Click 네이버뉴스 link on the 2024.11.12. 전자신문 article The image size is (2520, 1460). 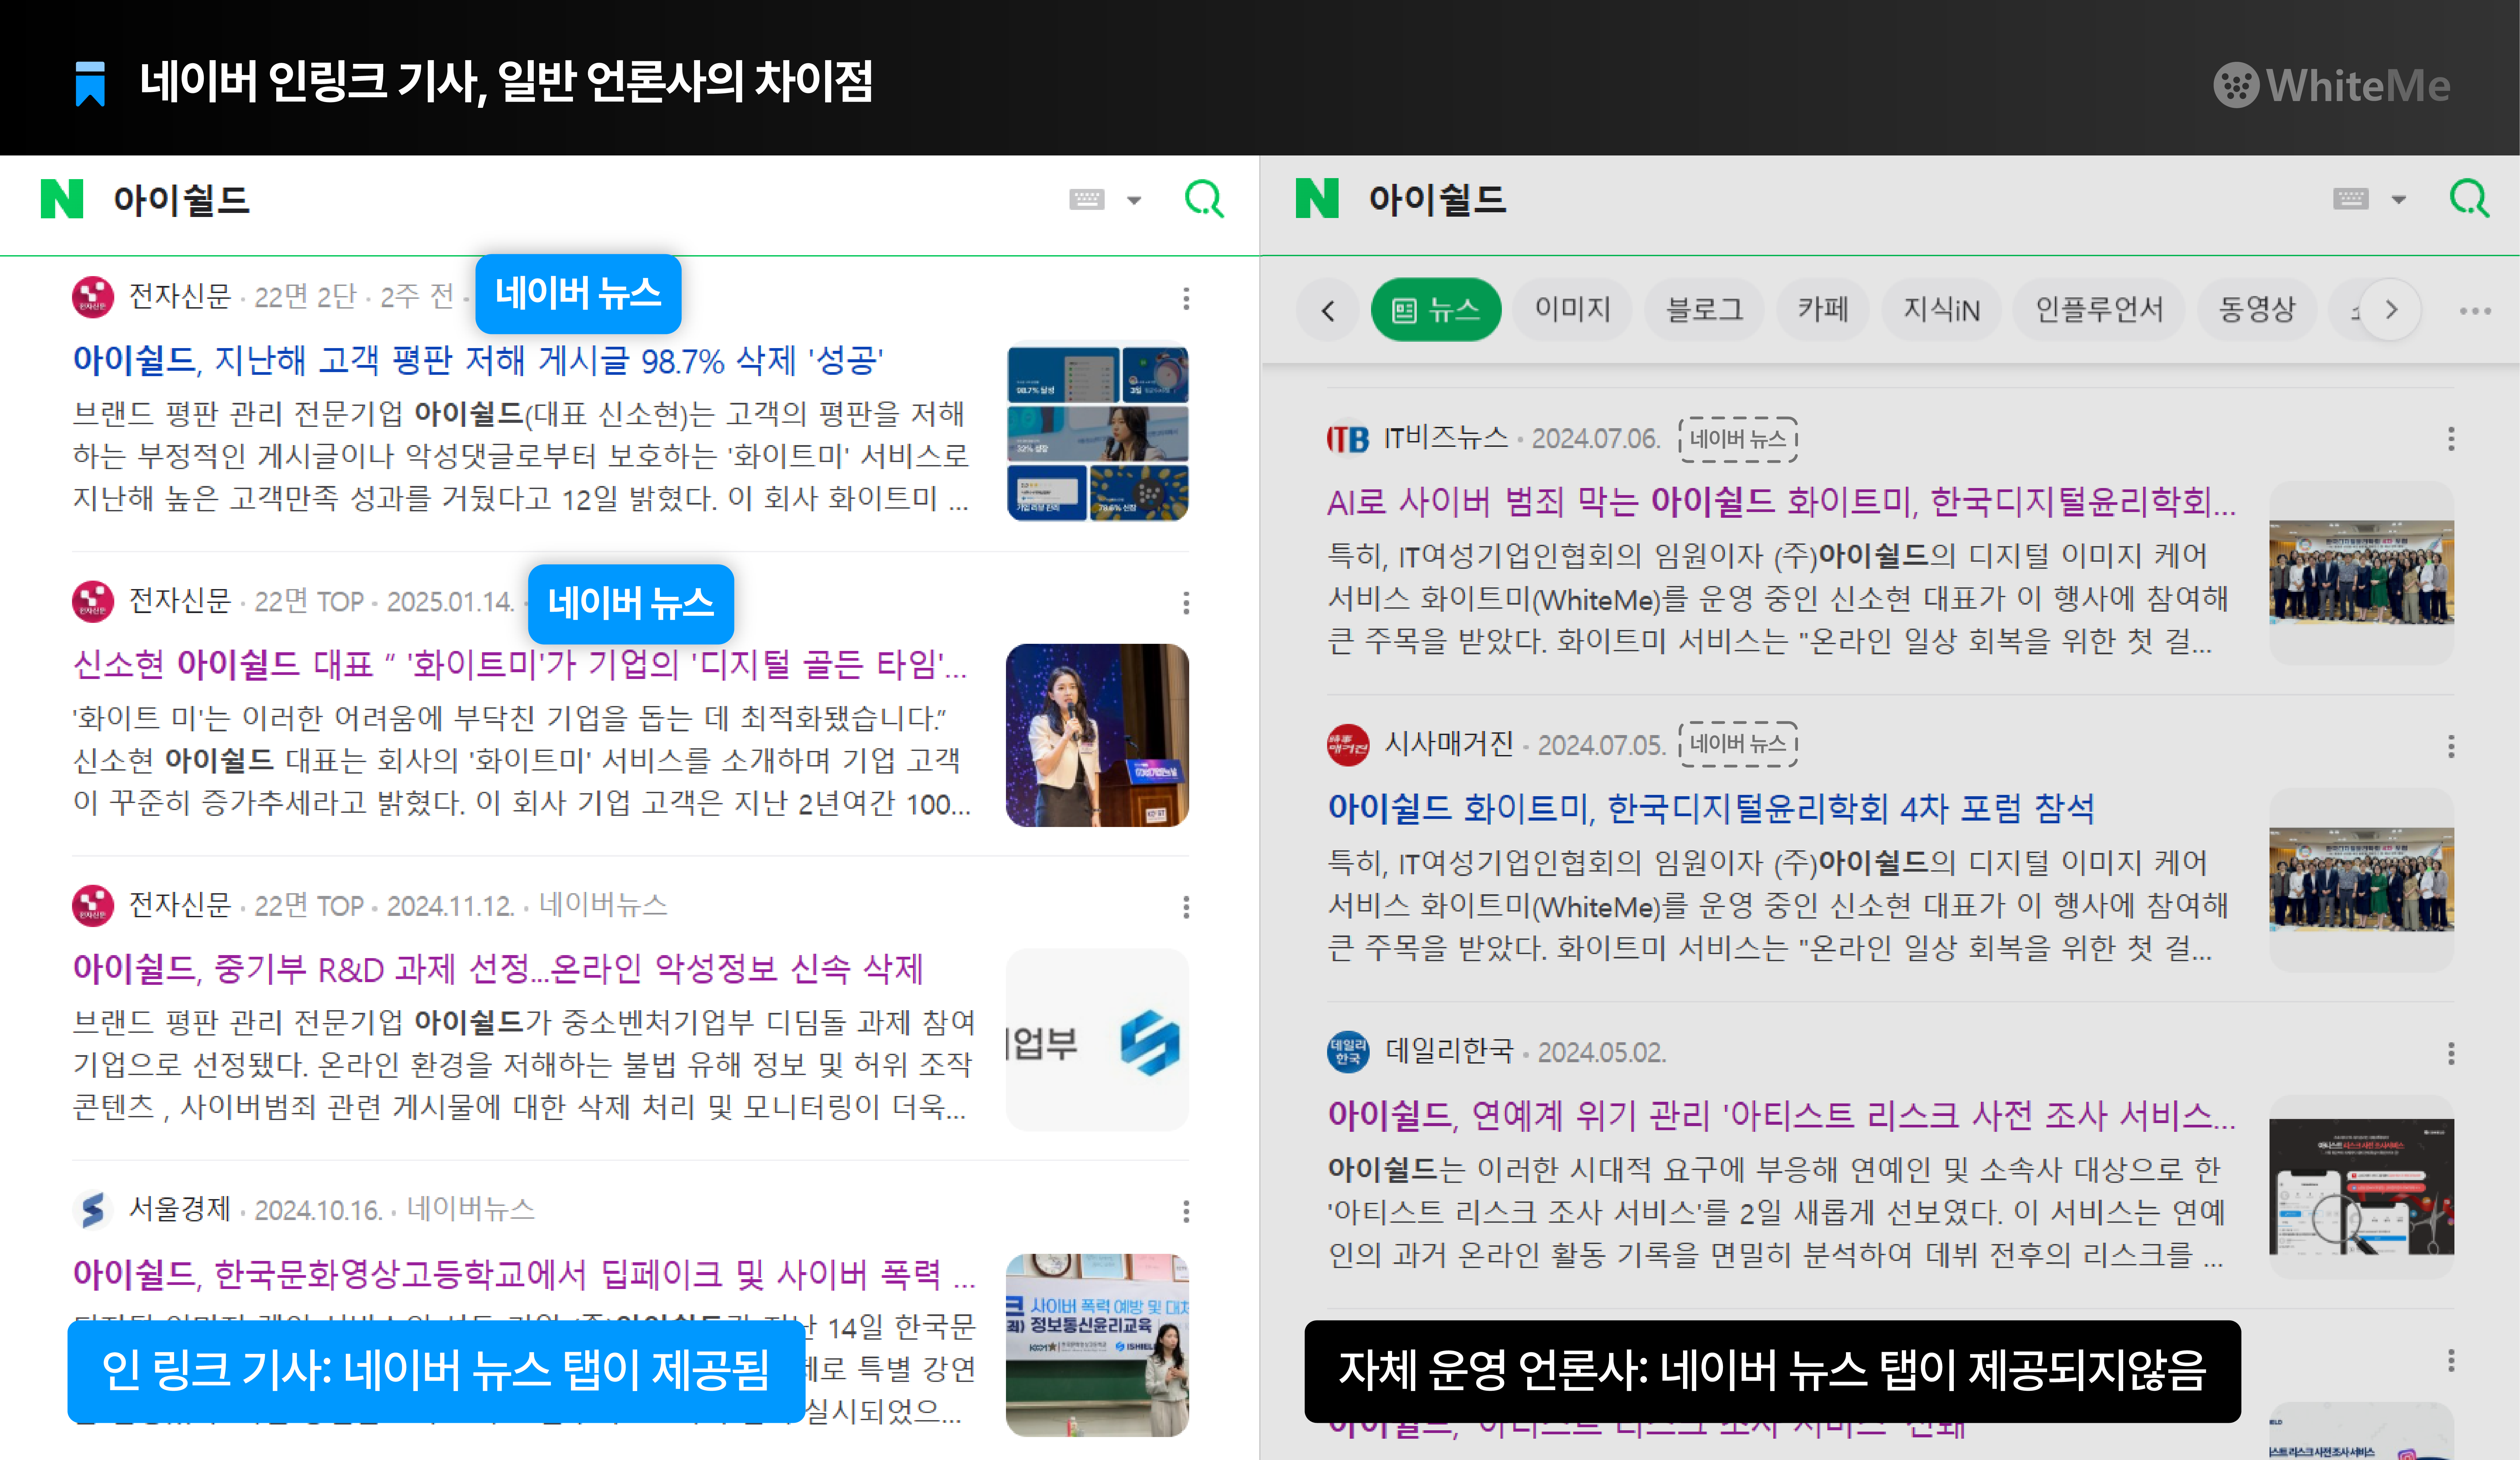(603, 905)
